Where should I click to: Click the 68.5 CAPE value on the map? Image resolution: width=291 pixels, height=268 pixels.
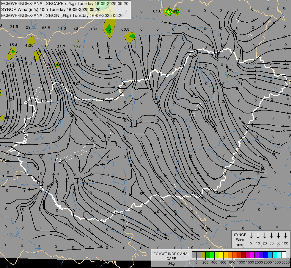coord(46,28)
